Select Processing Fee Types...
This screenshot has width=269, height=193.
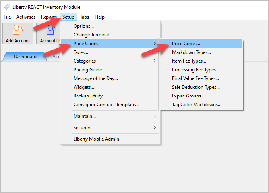click(201, 70)
